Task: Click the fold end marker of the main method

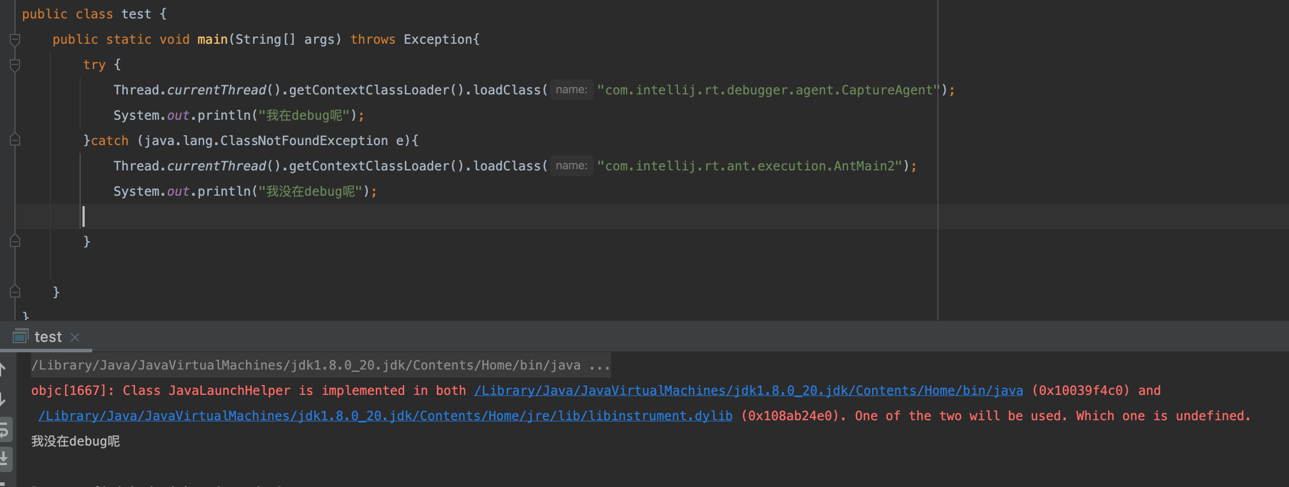Action: [x=15, y=292]
